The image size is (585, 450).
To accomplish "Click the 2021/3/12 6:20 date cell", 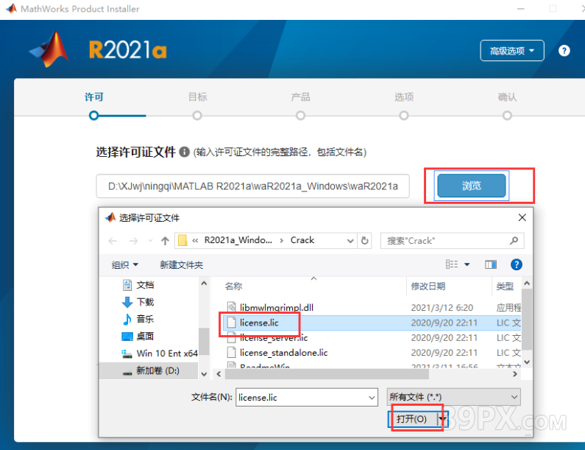I will coord(442,307).
